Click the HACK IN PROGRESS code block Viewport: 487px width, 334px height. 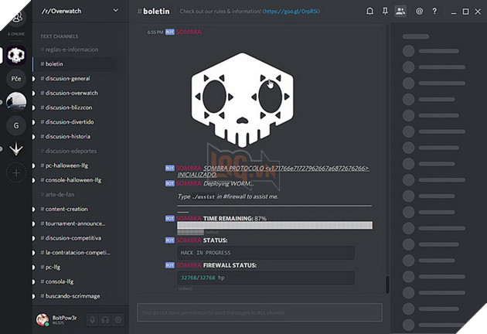[x=266, y=253]
